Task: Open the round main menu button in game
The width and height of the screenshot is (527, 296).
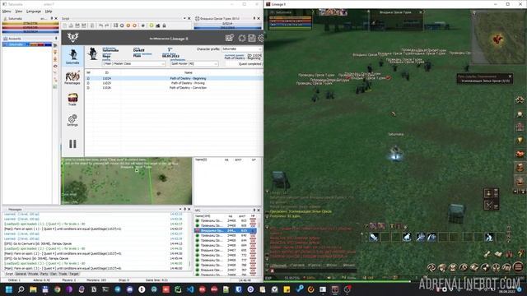Action: coord(518,266)
